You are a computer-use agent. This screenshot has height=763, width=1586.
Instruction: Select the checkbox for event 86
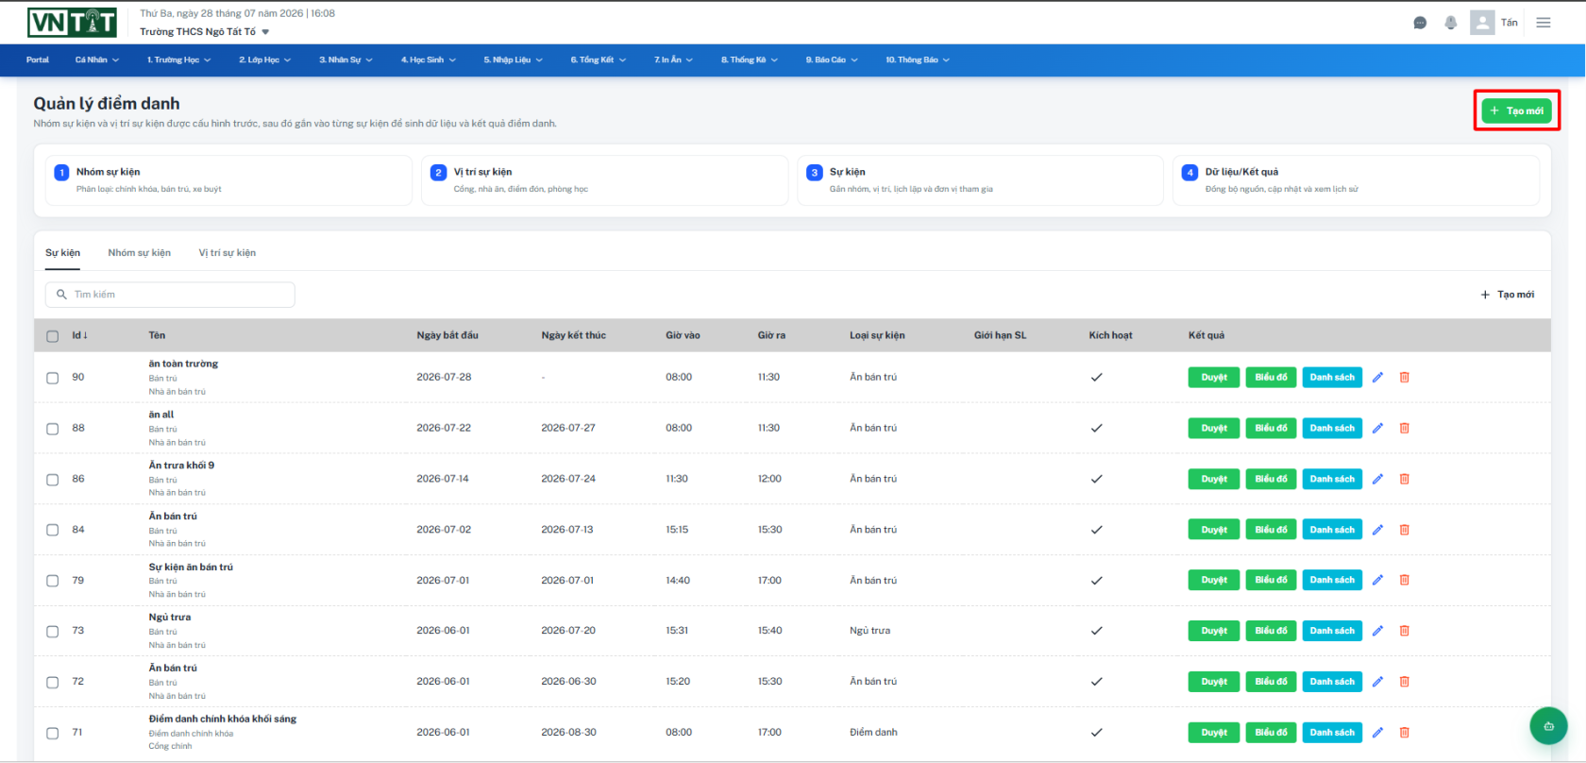pyautogui.click(x=53, y=480)
